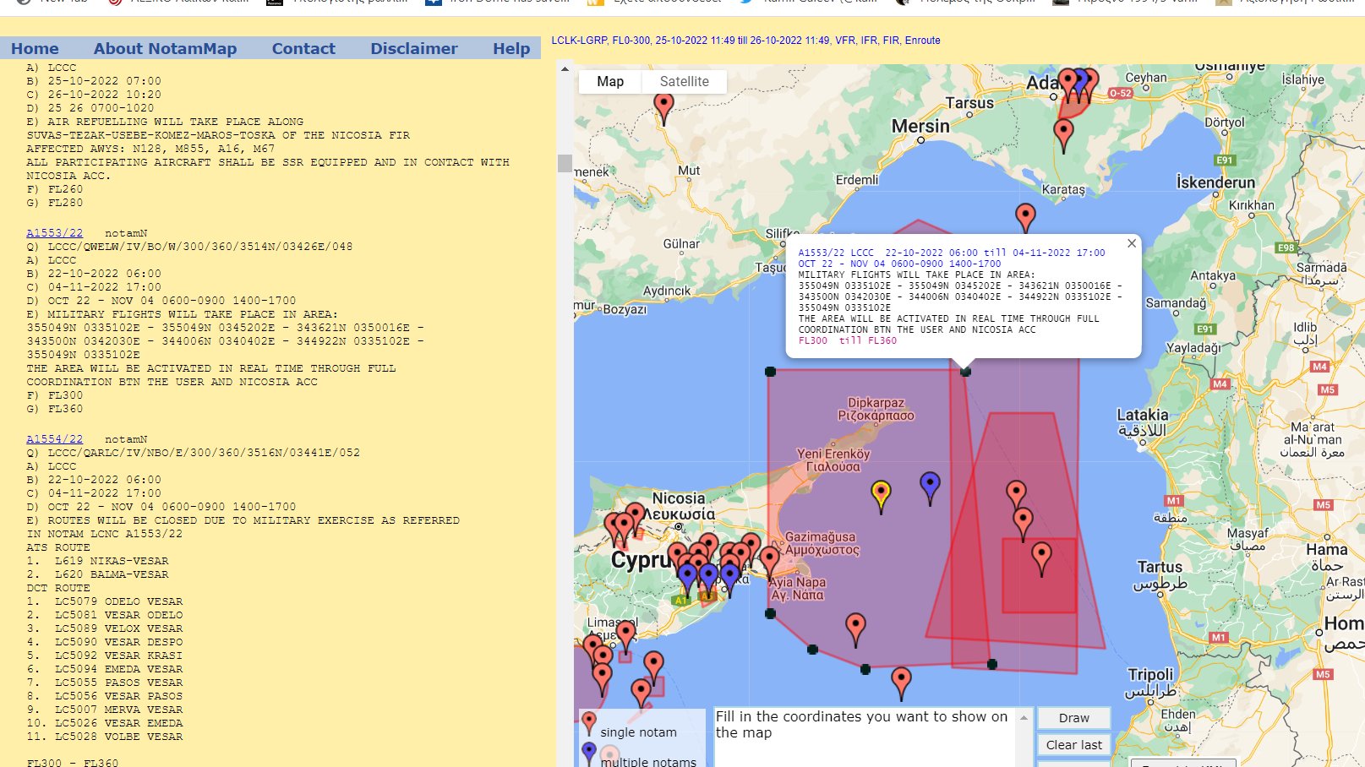This screenshot has height=767, width=1365.
Task: Click the coordinates text input box
Action: point(865,737)
